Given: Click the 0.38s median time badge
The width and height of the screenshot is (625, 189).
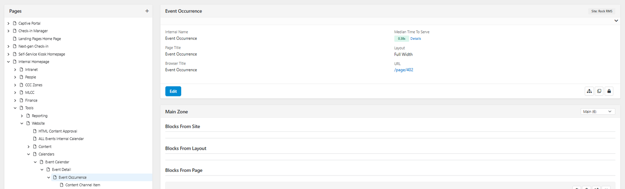Looking at the screenshot, I should [x=402, y=38].
